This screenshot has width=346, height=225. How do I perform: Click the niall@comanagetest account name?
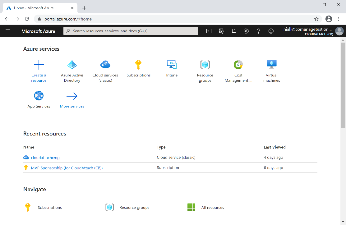point(307,29)
